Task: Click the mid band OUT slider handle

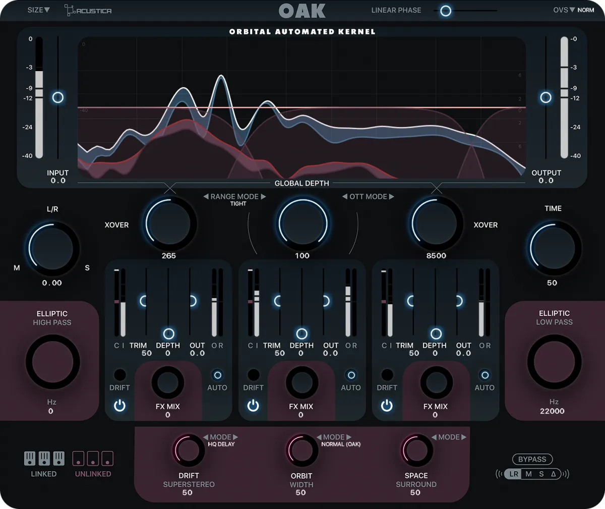Action: click(326, 301)
